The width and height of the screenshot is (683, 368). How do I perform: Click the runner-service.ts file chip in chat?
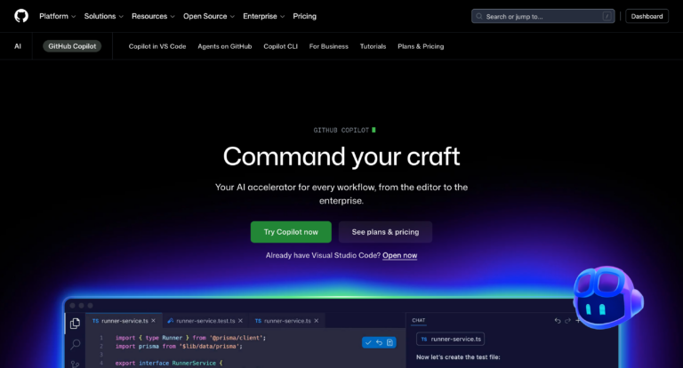[x=450, y=339]
